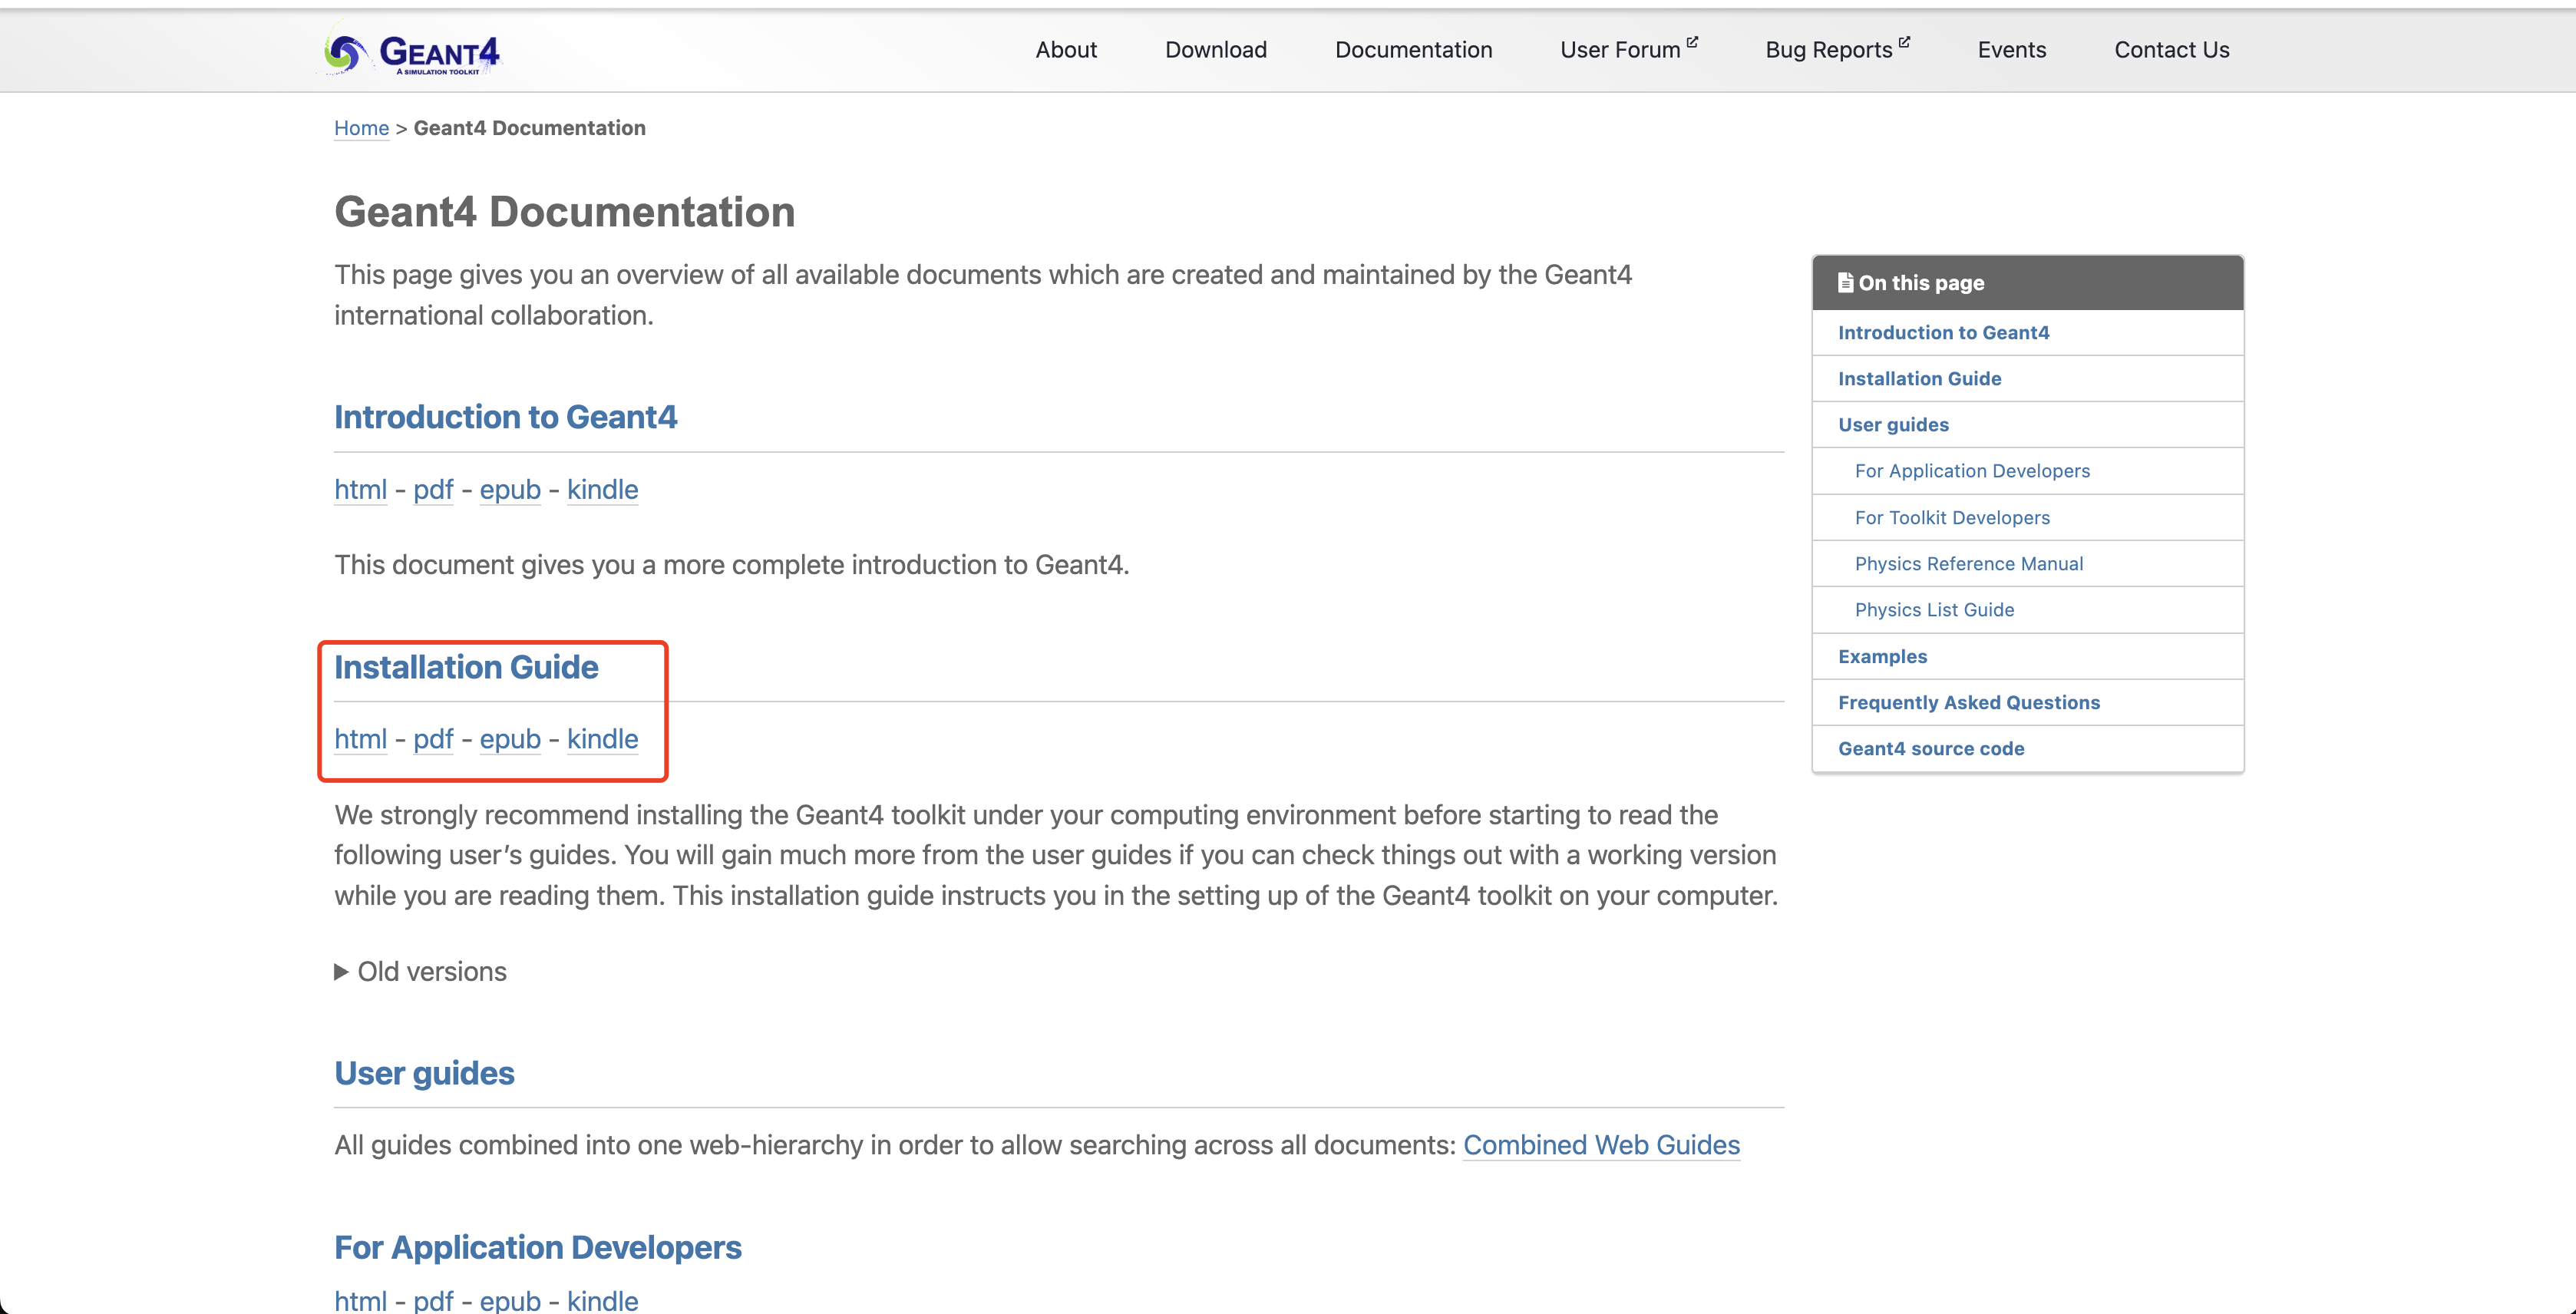Viewport: 2576px width, 1314px height.
Task: Go to the Events page
Action: (x=2011, y=50)
